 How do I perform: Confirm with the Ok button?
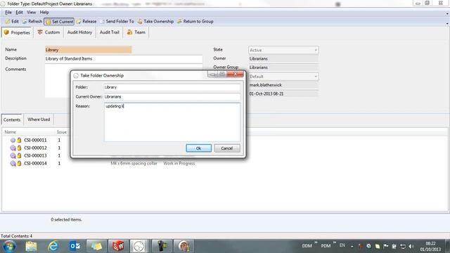click(x=198, y=148)
